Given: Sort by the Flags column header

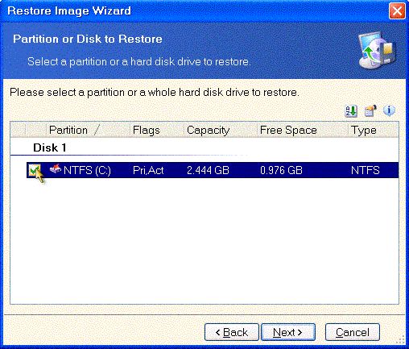Looking at the screenshot, I should pyautogui.click(x=157, y=130).
